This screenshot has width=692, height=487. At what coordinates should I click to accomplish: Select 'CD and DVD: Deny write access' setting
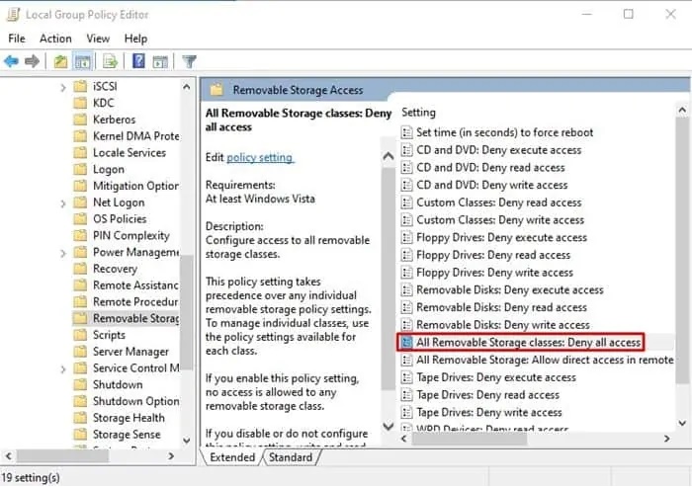click(x=491, y=185)
